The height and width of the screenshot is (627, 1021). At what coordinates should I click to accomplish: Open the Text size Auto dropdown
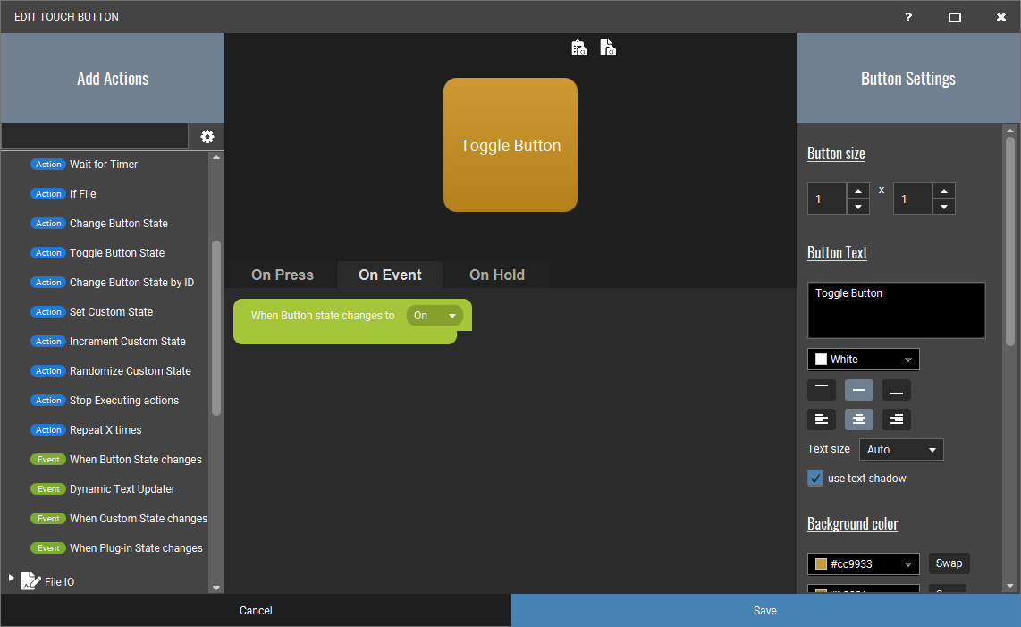tap(901, 450)
